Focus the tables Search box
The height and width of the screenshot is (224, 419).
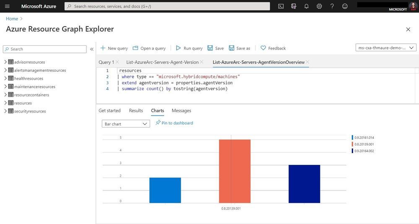(44, 49)
